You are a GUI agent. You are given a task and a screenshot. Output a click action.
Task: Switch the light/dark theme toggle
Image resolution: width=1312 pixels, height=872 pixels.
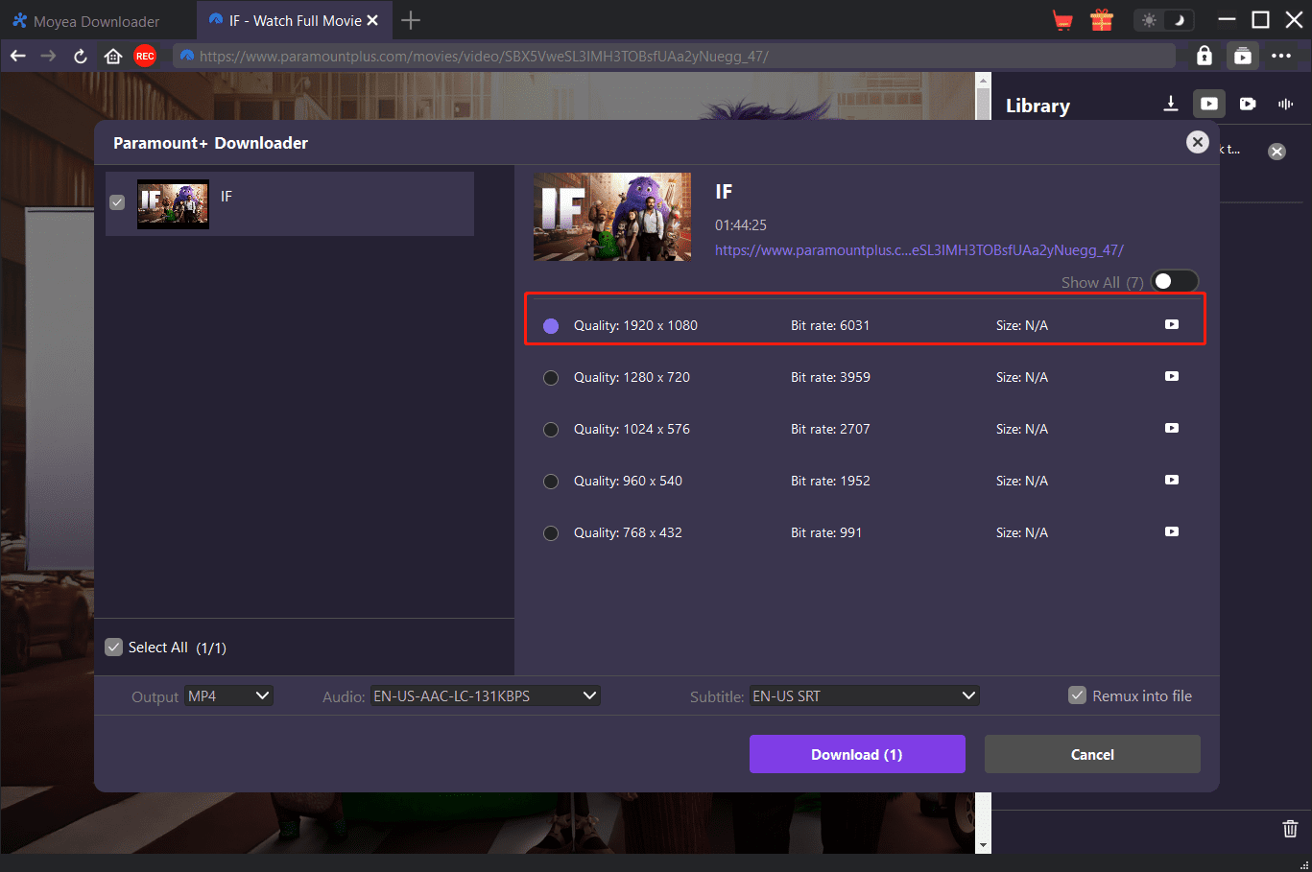(1163, 20)
